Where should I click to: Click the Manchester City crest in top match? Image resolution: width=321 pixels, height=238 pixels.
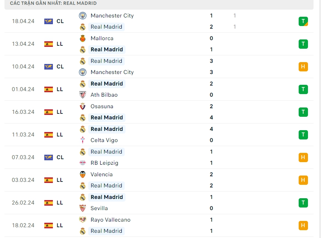82,16
